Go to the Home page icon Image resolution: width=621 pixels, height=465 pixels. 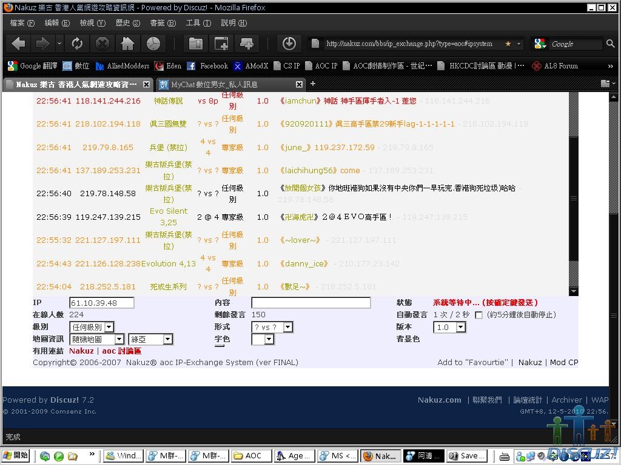coord(127,44)
